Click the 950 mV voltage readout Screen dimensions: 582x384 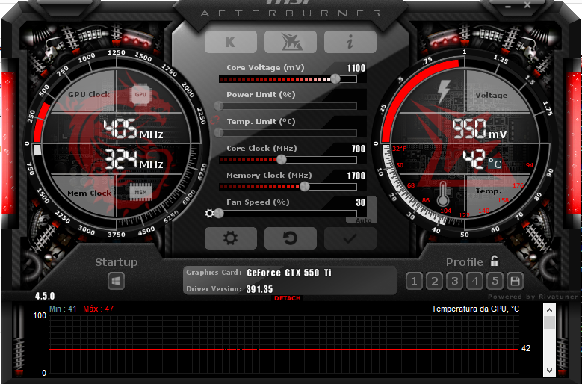pos(479,129)
